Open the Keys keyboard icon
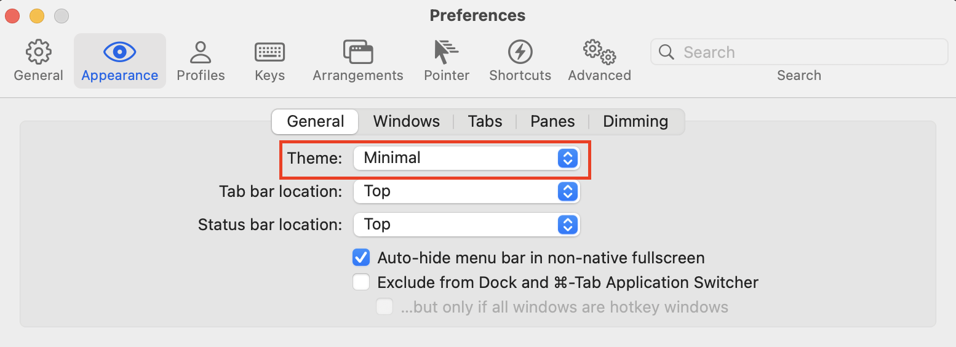Viewport: 956px width, 347px height. click(x=269, y=53)
